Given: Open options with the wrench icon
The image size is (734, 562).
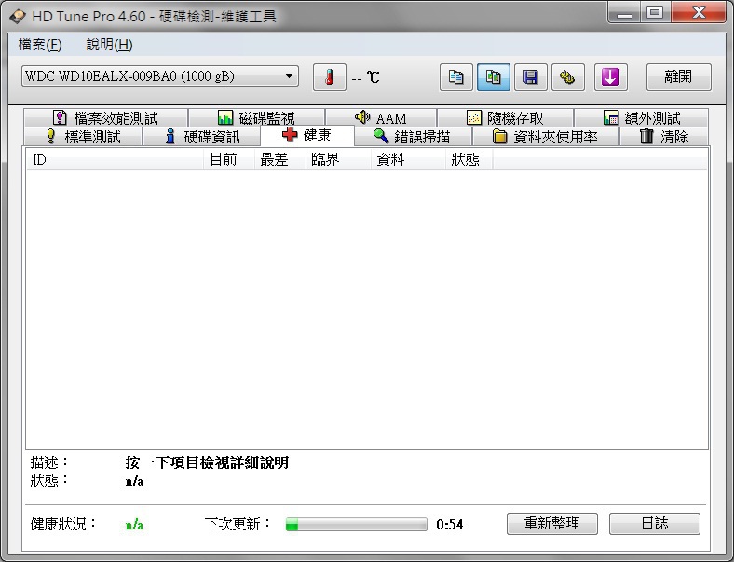Looking at the screenshot, I should tap(568, 77).
